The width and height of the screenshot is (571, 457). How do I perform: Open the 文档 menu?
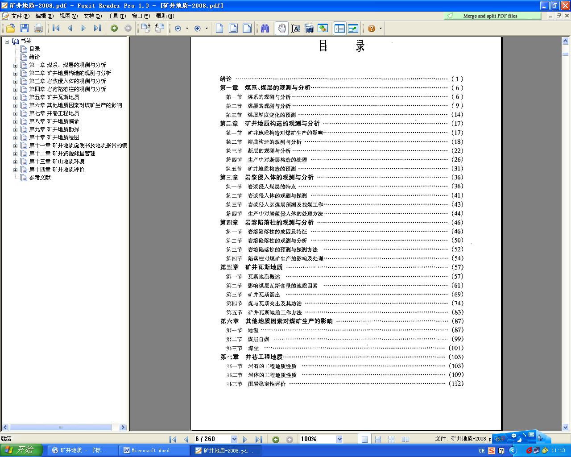(92, 16)
